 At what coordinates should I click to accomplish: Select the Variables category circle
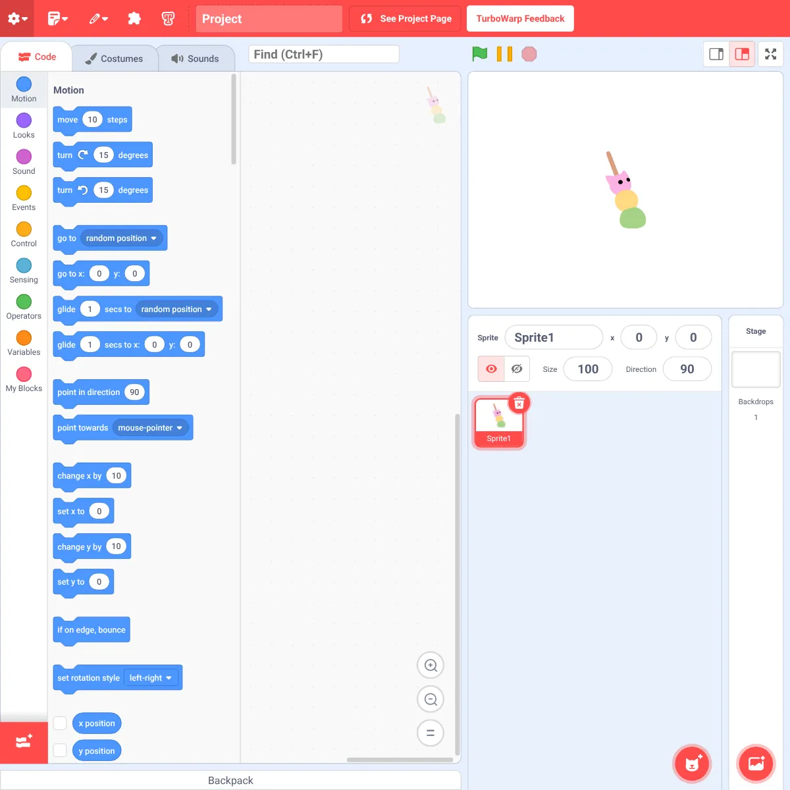point(24,338)
